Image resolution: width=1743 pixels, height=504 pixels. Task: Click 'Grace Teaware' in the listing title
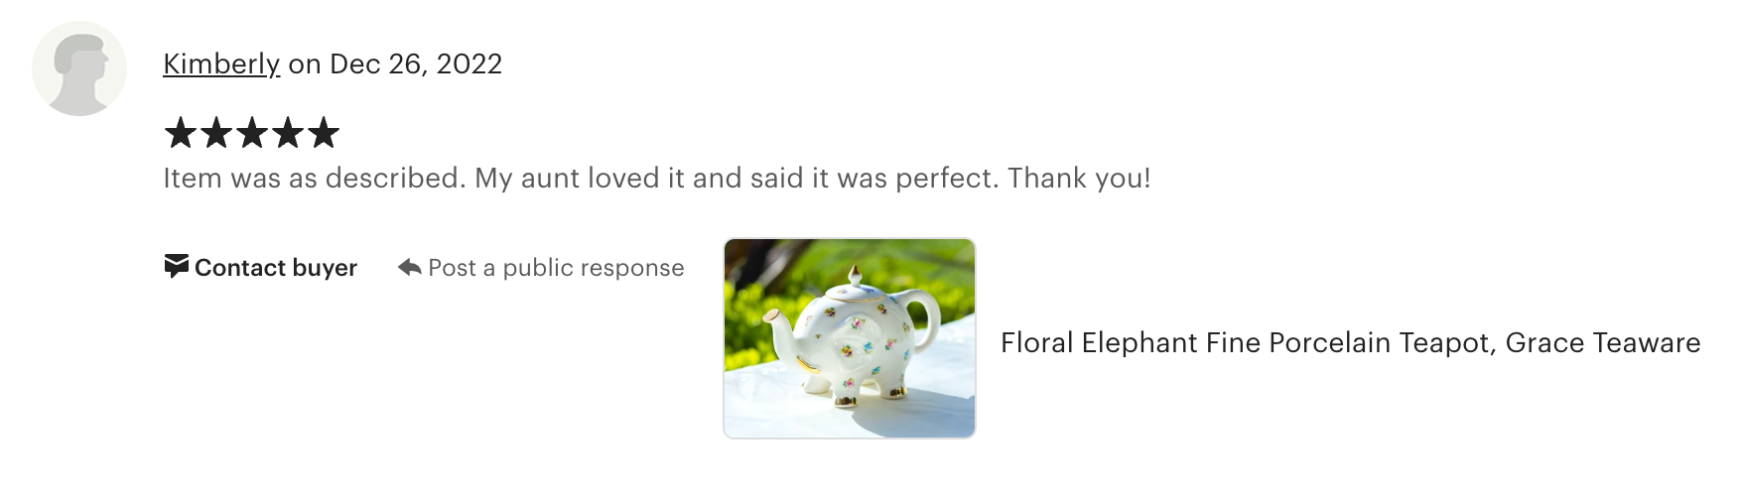tap(1602, 343)
